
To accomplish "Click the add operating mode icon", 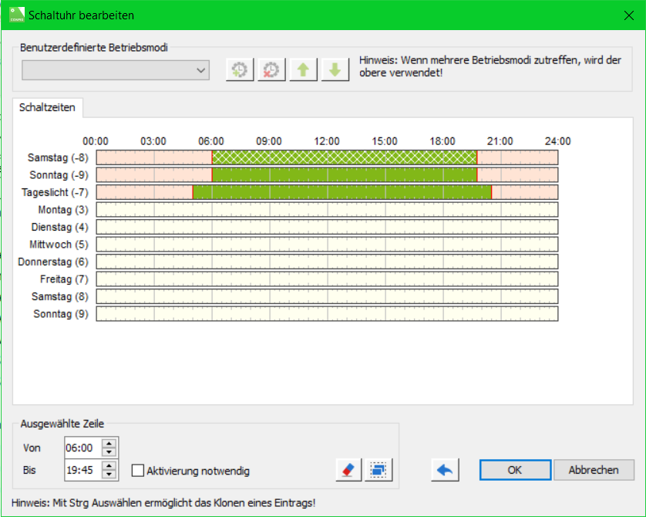I will pos(240,70).
